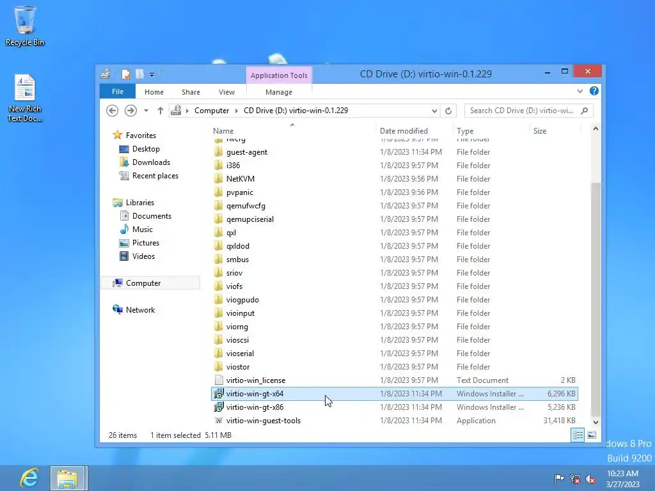
Task: Select the vioscsi folder name
Action: tap(237, 340)
